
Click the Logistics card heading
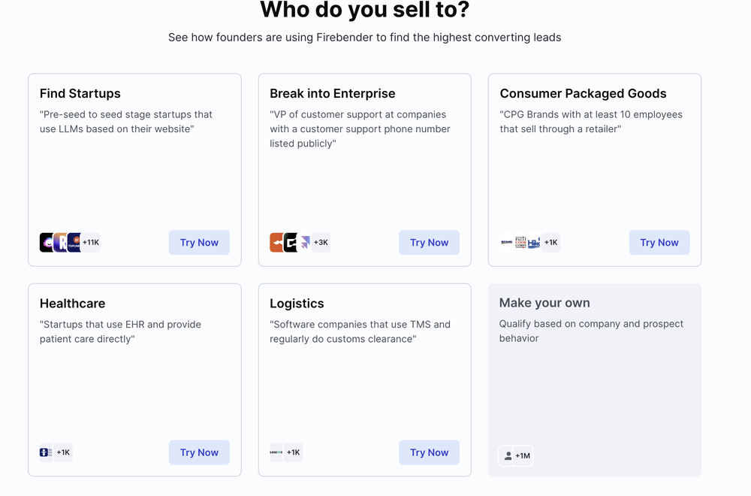click(x=297, y=304)
